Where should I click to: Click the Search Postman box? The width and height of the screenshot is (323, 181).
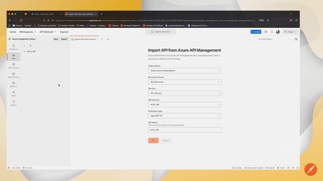pos(160,32)
